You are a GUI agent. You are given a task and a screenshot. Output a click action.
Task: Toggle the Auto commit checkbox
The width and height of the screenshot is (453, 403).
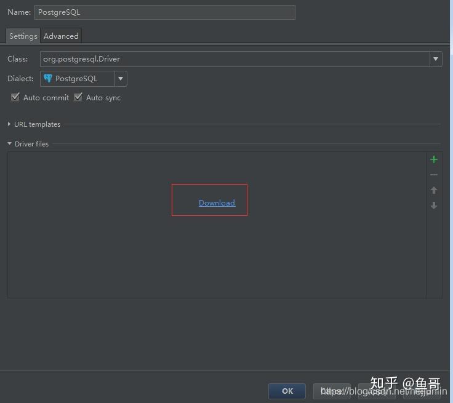point(15,97)
